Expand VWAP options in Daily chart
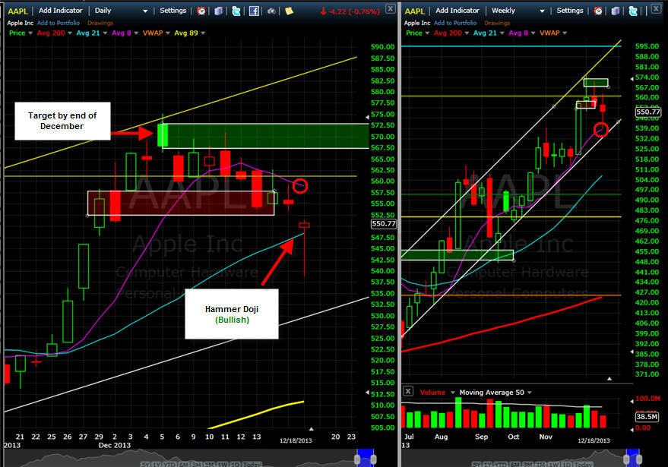Screen dimensions: 668x467 pyautogui.click(x=168, y=33)
